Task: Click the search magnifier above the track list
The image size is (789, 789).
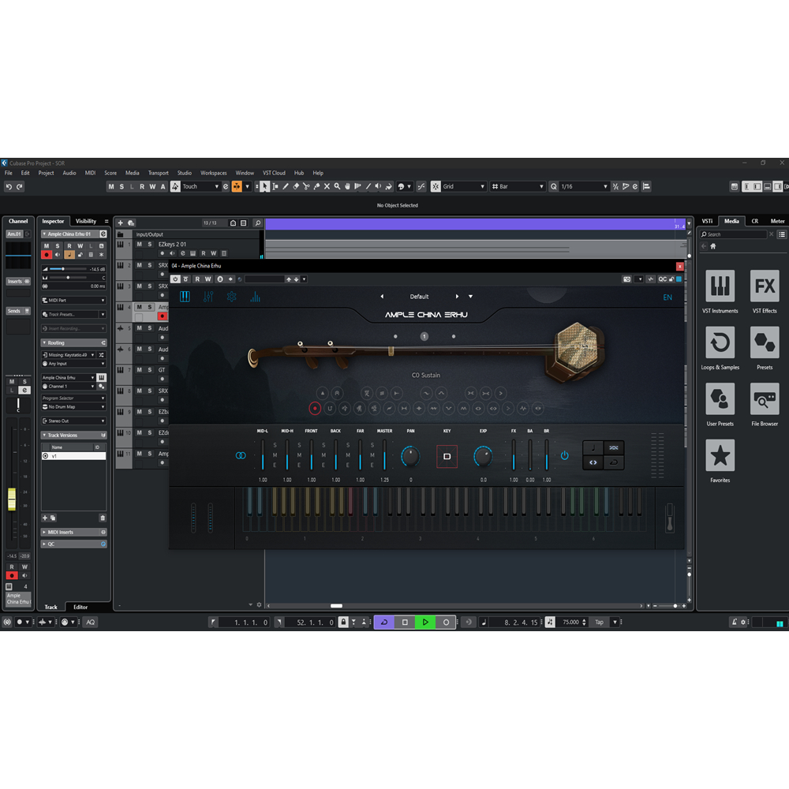Action: (258, 223)
